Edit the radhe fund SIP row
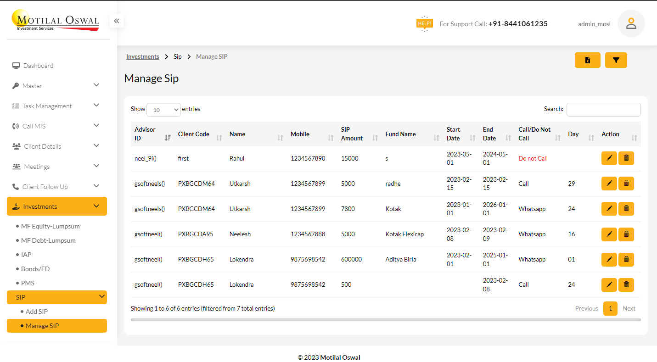This screenshot has height=362, width=657. [609, 184]
